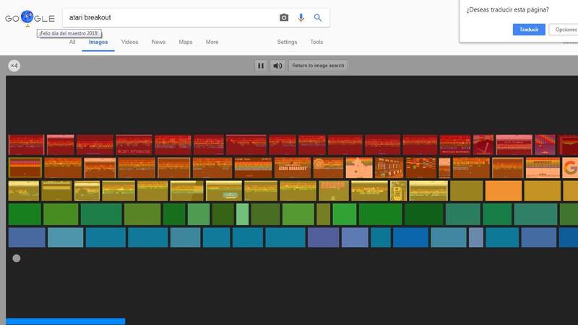Mute the game sound
The height and width of the screenshot is (325, 578).
[x=277, y=66]
